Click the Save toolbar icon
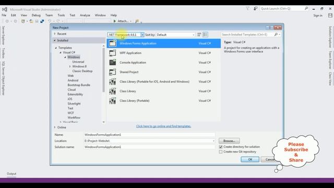 pos(37,21)
